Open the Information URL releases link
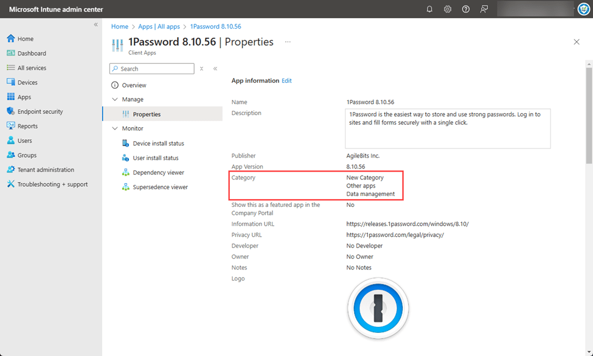Screen dimensions: 593x356 pos(407,224)
